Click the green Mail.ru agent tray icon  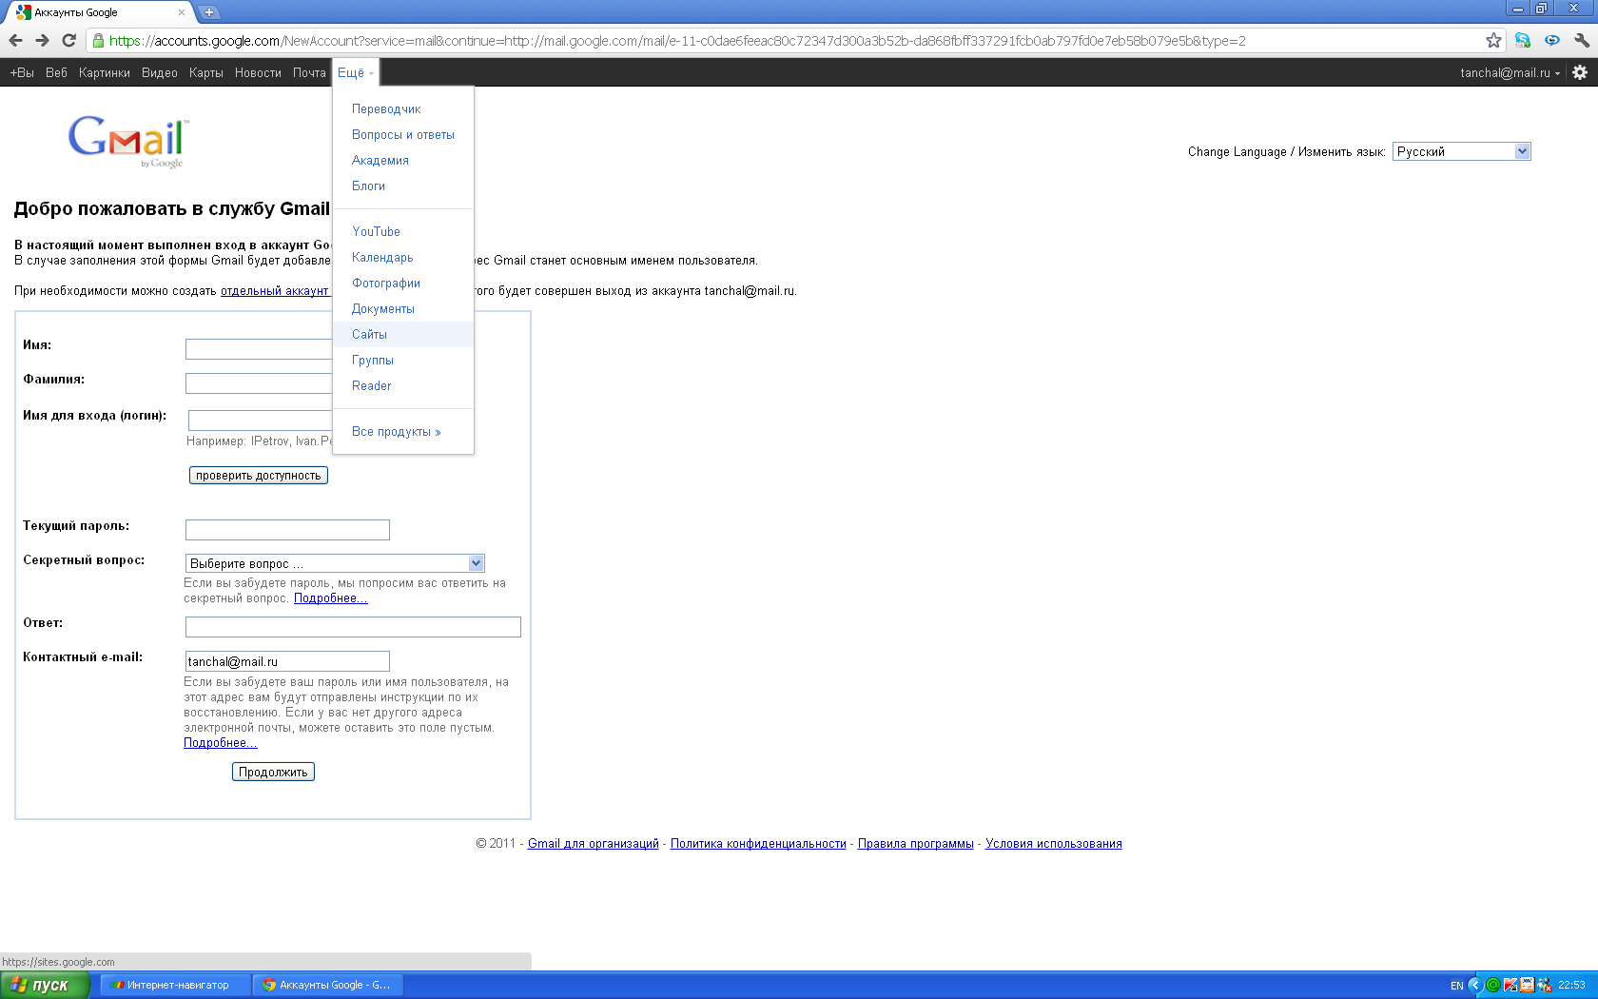pos(1493,985)
